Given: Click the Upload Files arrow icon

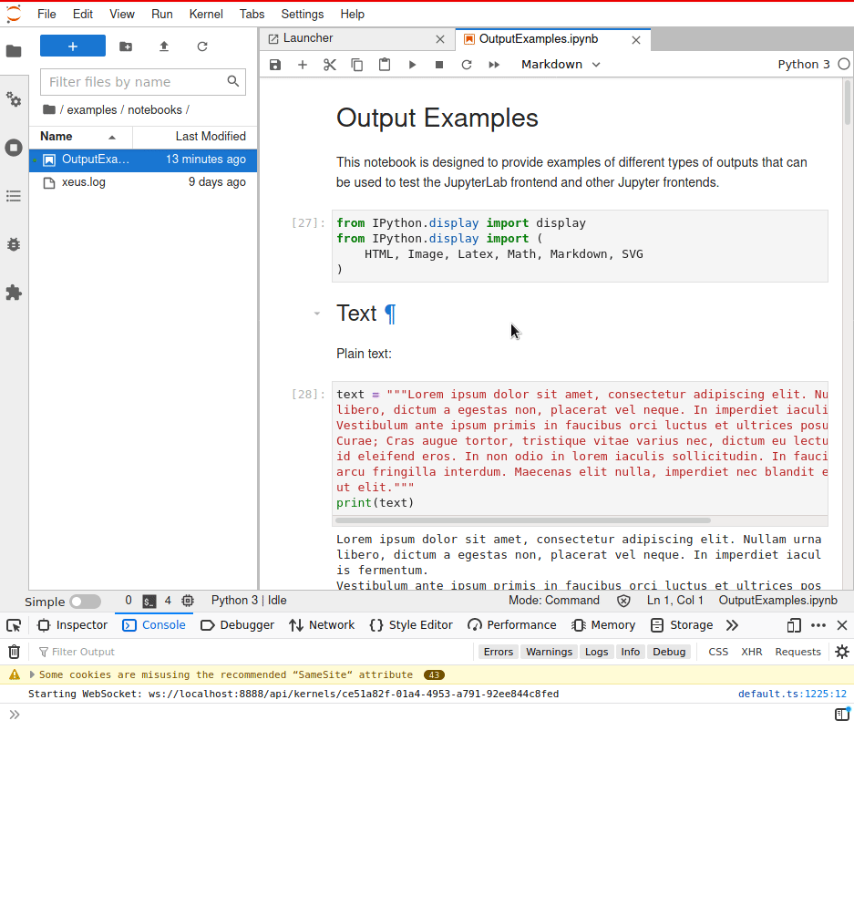Looking at the screenshot, I should coord(164,46).
